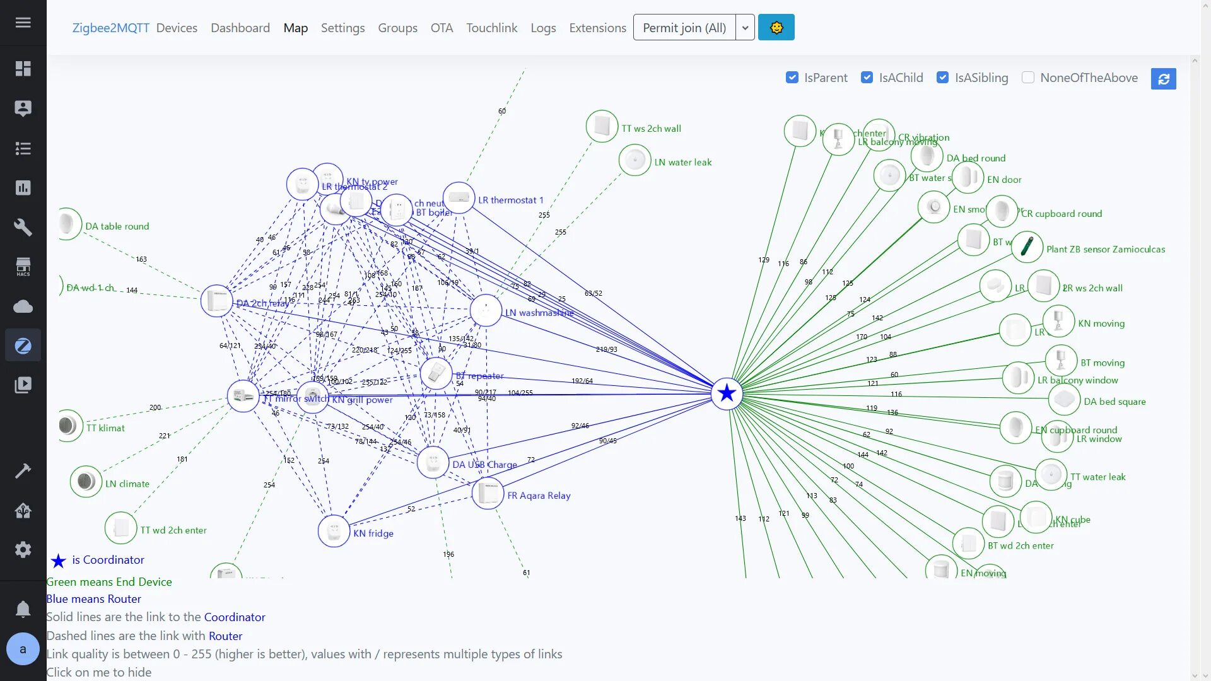Open the history chart sidebar icon
Screen dimensions: 1211x681
[23, 188]
